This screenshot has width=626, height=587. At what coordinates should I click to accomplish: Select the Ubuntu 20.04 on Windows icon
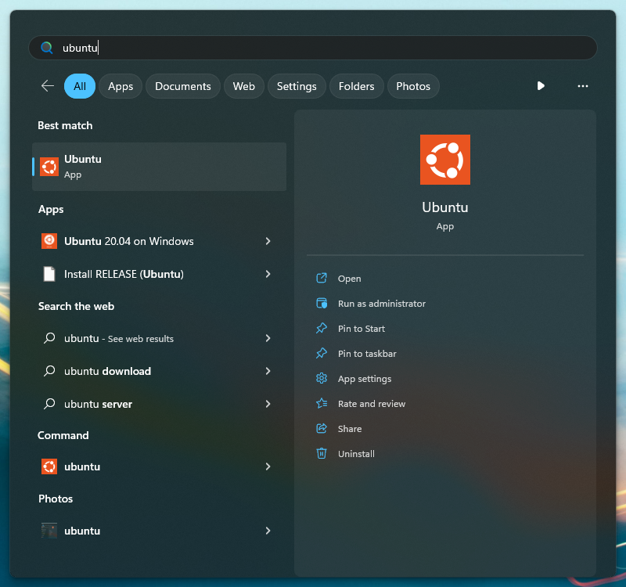(49, 241)
